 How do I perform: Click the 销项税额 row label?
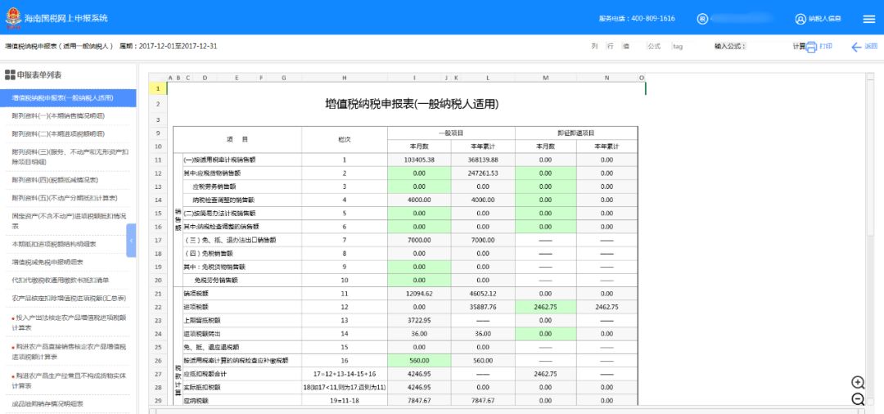196,294
